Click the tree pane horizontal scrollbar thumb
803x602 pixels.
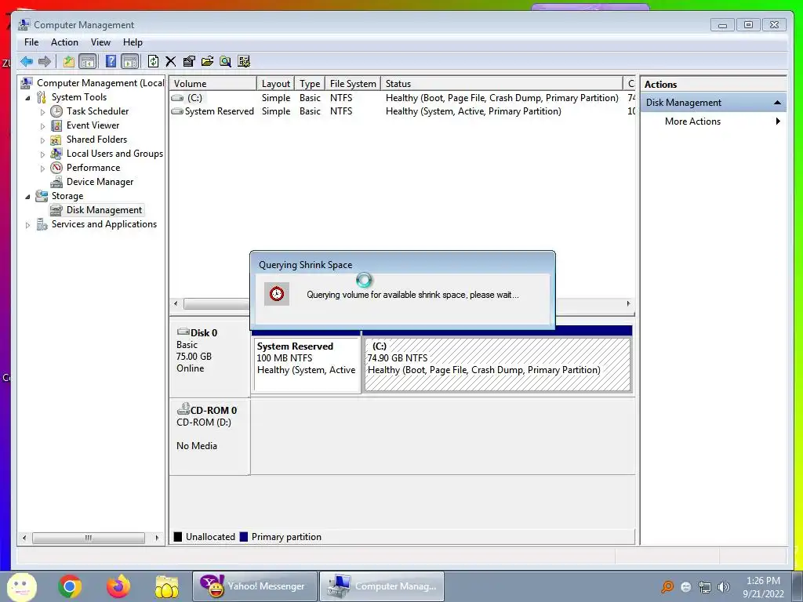pyautogui.click(x=89, y=538)
